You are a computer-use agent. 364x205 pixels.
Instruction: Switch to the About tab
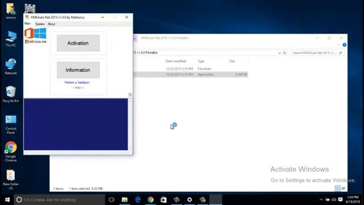tap(51, 24)
